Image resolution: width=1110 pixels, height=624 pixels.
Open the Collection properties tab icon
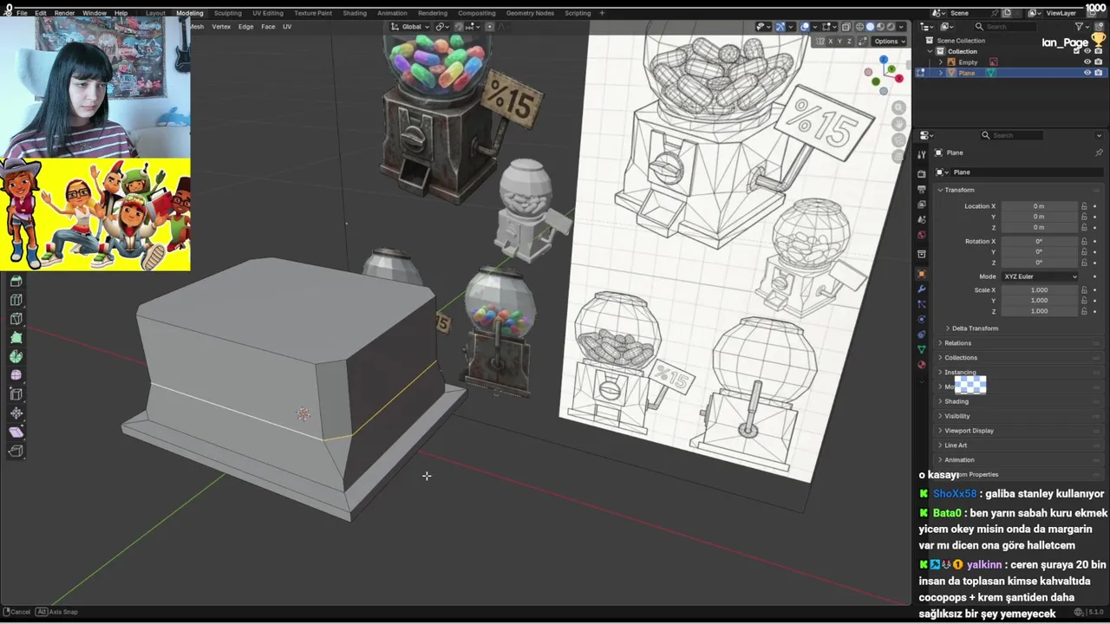click(x=921, y=253)
